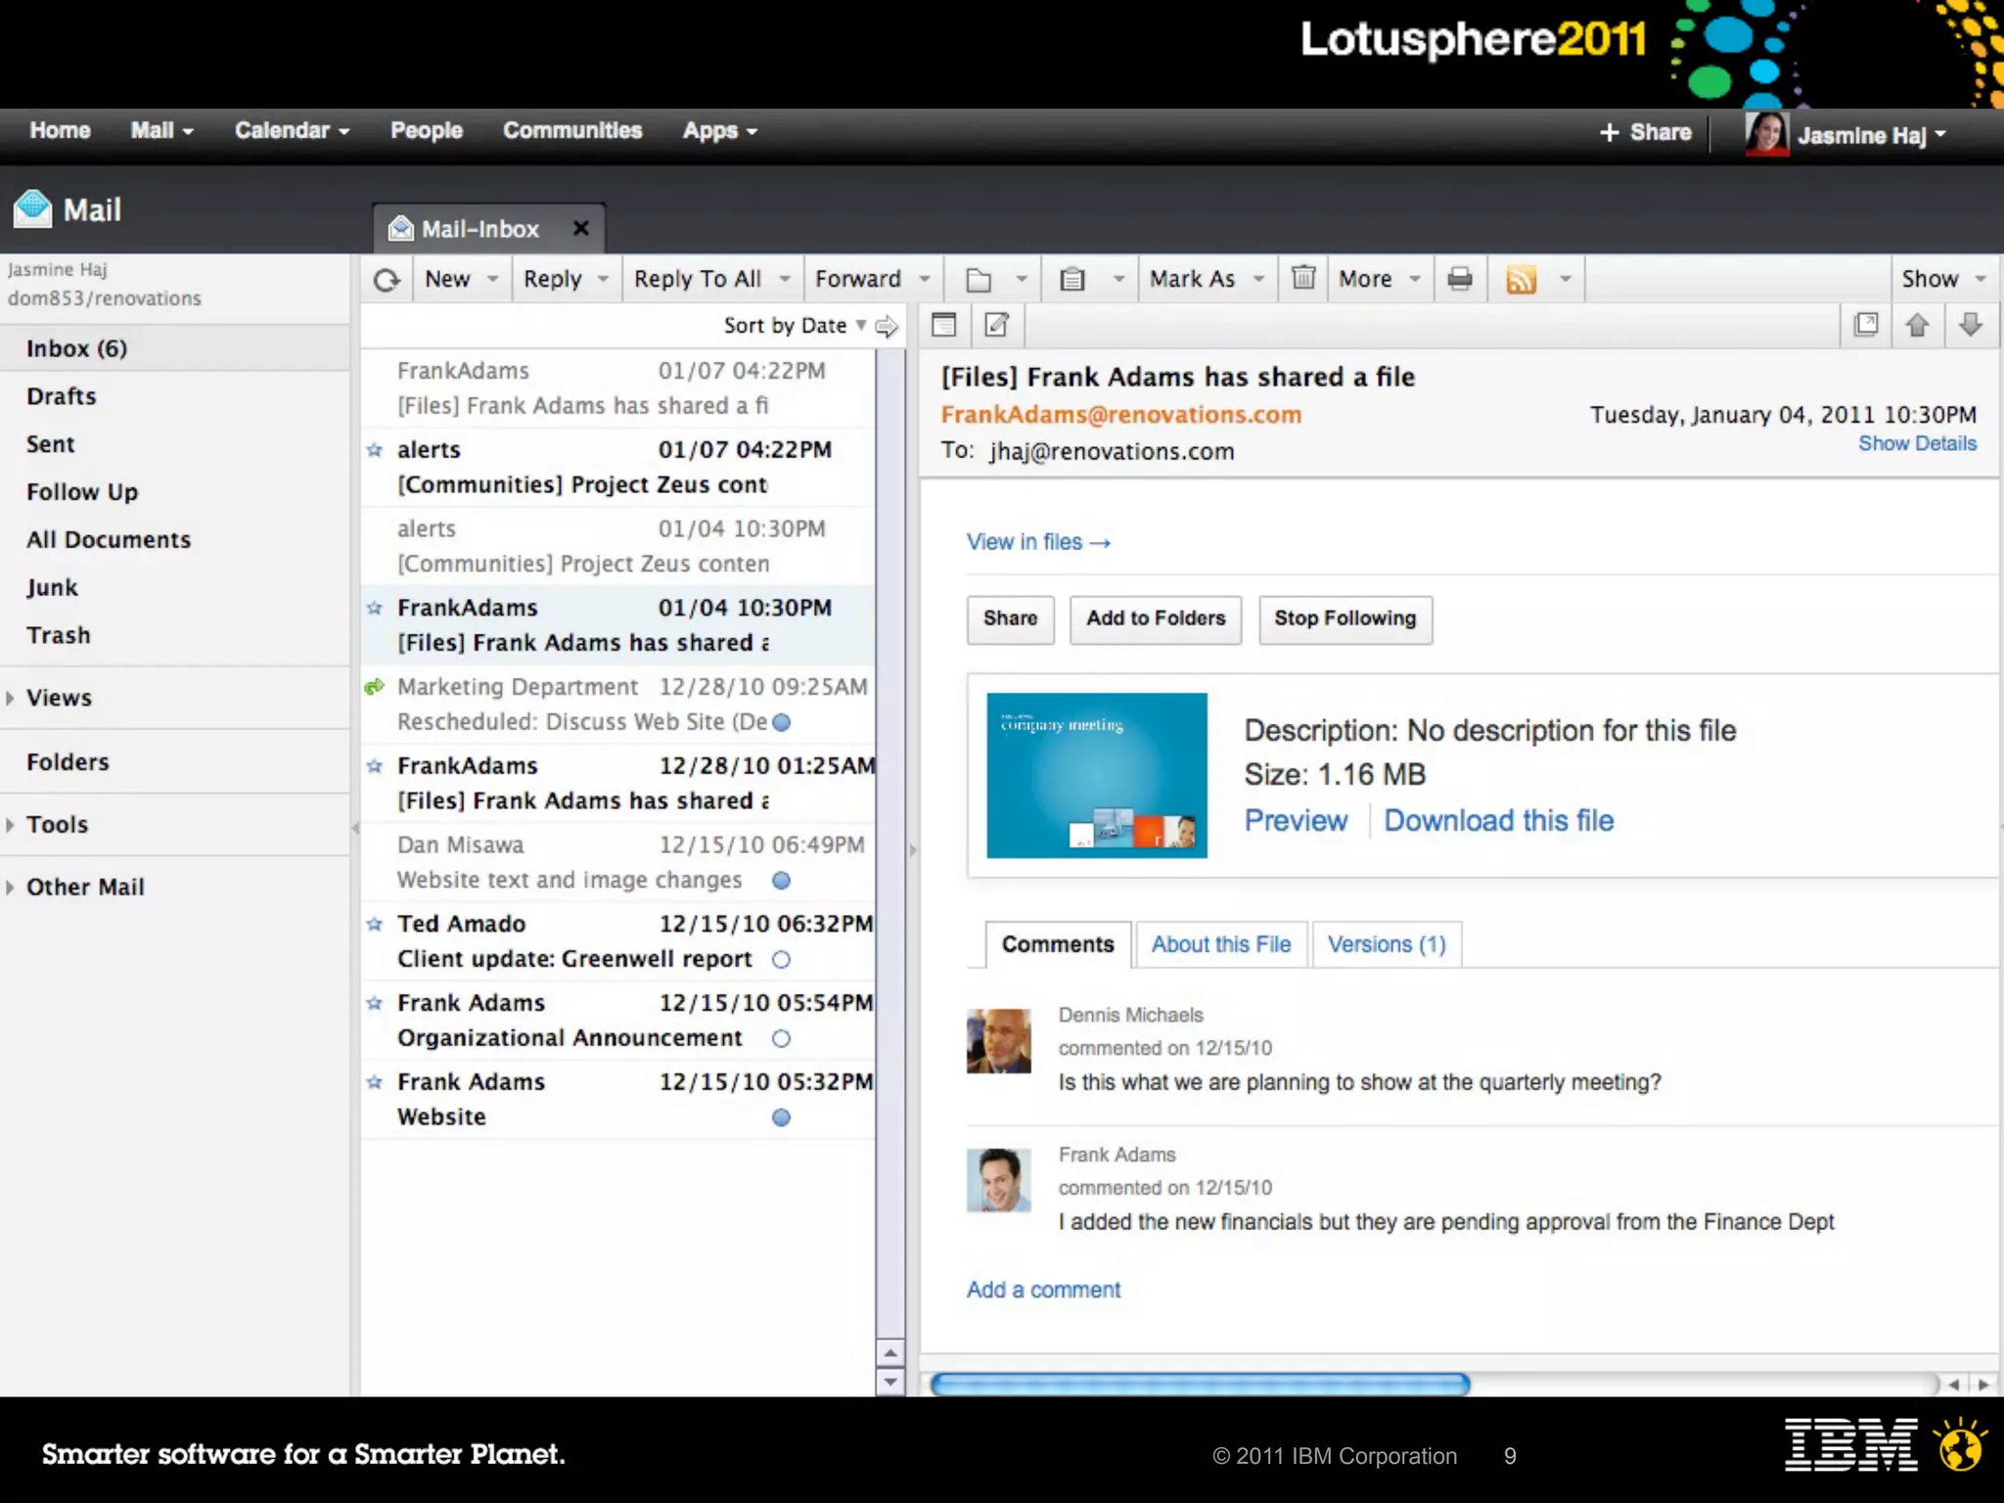Click star icon on Ted Amado message

tap(374, 924)
